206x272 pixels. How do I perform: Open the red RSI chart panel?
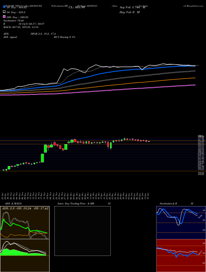pyautogui.click(x=181, y=256)
